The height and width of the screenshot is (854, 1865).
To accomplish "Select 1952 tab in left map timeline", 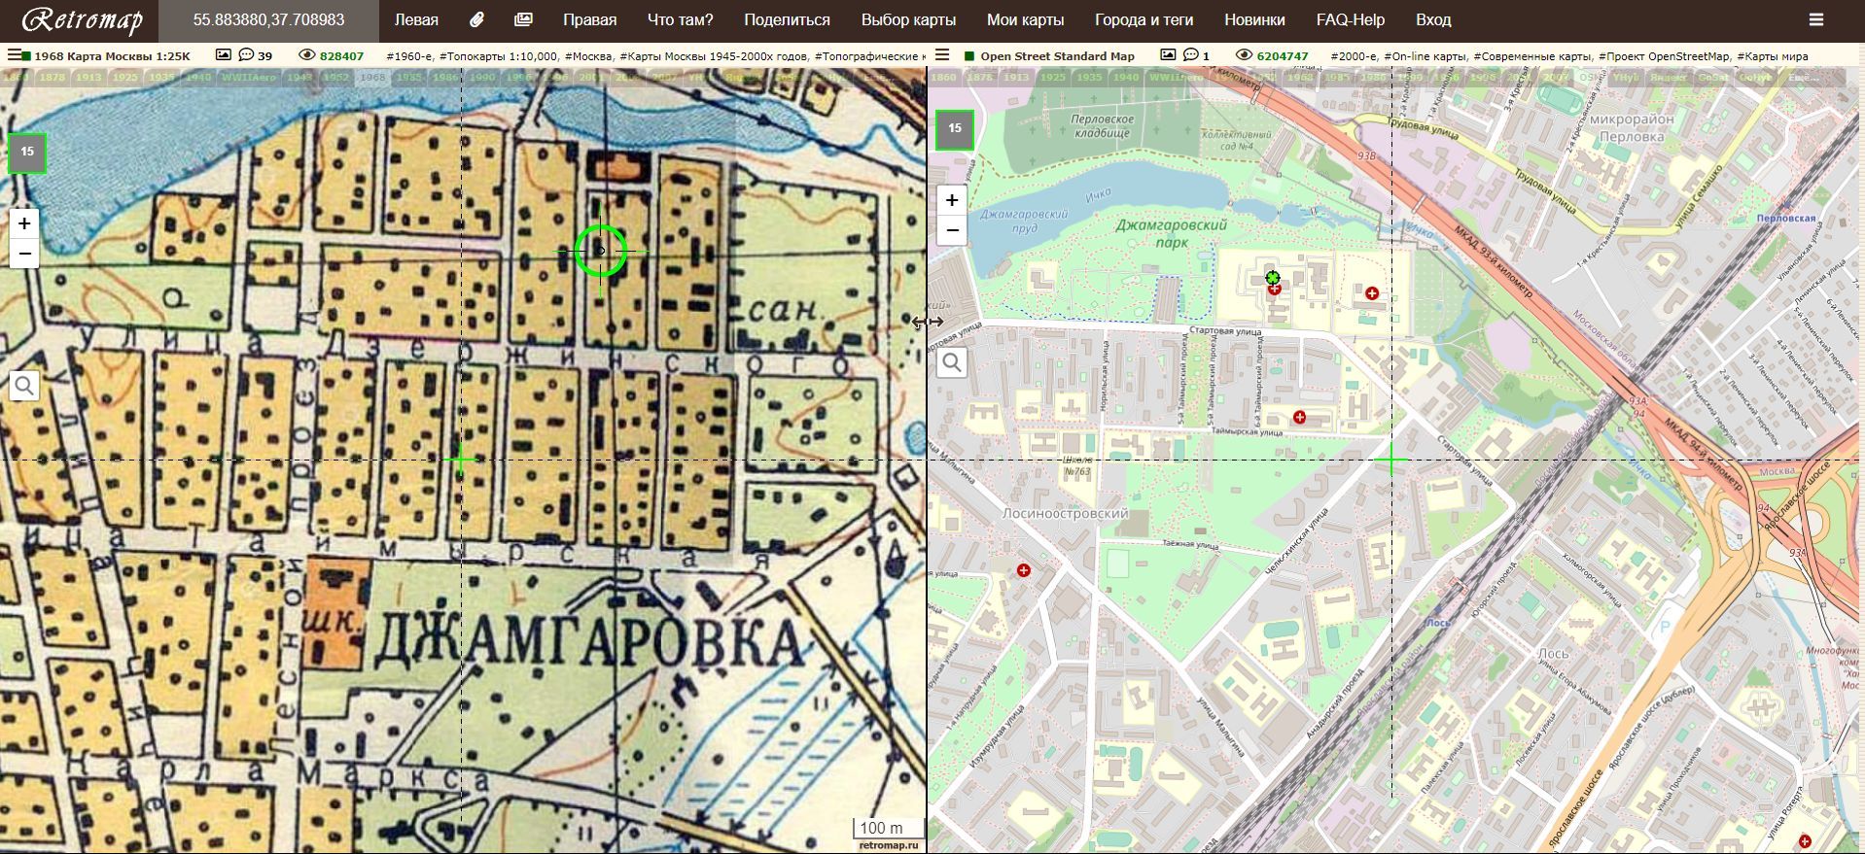I will click(x=335, y=77).
